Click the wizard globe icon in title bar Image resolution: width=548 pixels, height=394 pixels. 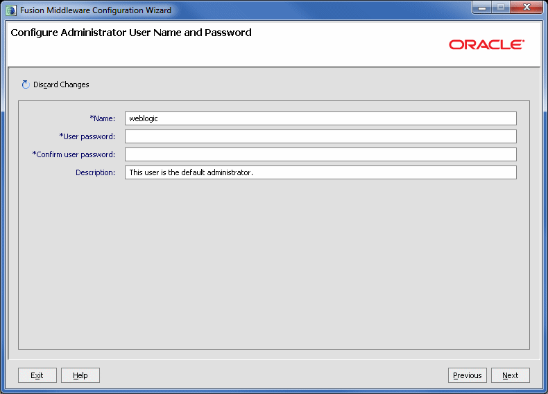coord(11,10)
